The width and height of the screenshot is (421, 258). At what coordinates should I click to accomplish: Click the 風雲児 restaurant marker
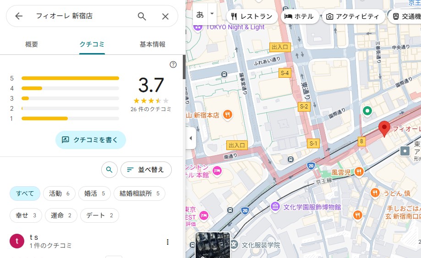tap(358, 172)
